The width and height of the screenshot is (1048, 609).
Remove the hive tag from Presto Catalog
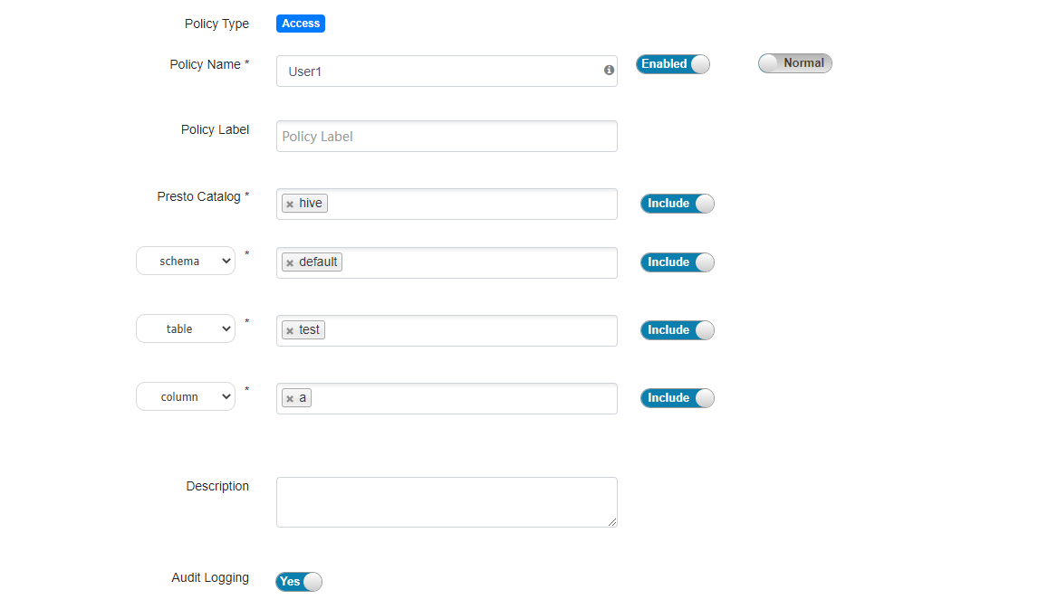[290, 205]
